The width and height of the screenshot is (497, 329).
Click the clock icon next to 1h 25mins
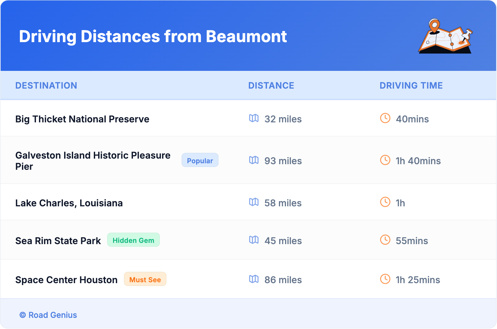[385, 279]
